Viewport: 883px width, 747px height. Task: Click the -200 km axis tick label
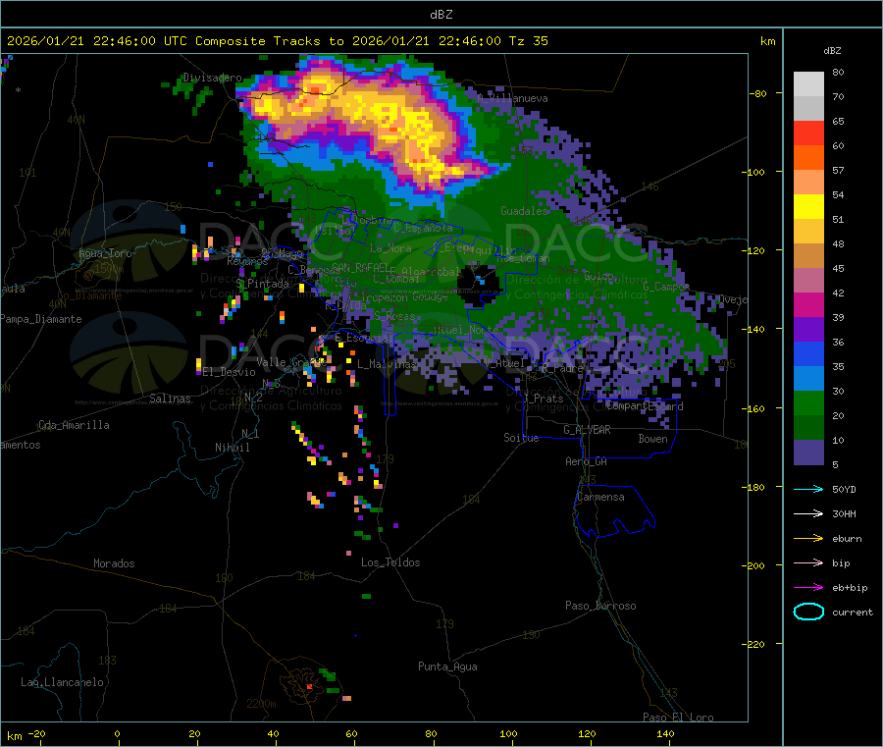tap(753, 565)
